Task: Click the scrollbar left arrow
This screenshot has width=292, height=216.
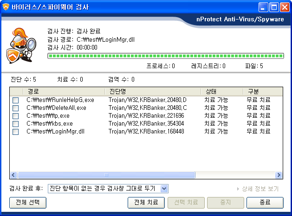Action: 13,175
